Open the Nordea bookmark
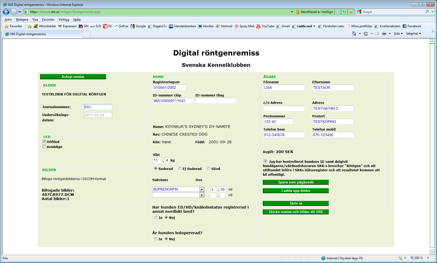Screen dimensions: 437x263 206,26
